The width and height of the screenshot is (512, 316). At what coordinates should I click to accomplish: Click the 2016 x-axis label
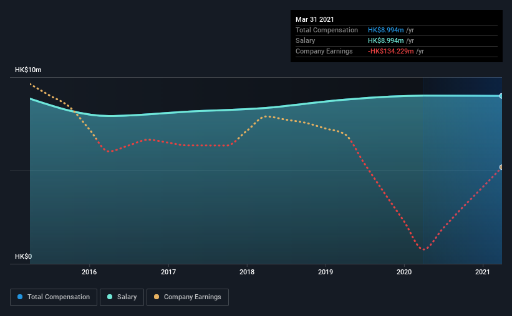coord(89,272)
